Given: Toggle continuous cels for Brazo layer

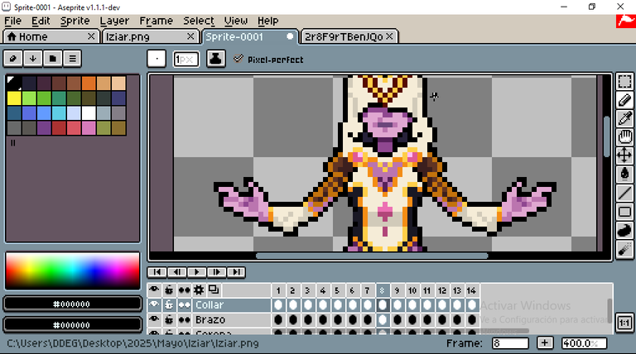Looking at the screenshot, I should [184, 319].
